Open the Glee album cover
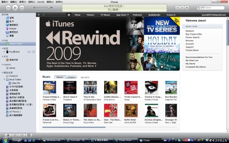Screen dimensions: 229x143 [111, 110]
